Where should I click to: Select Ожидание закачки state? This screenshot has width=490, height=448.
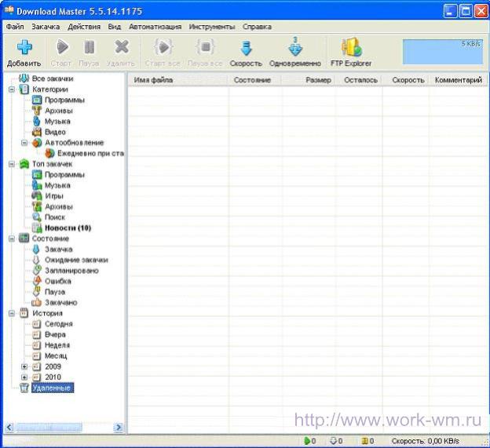pyautogui.click(x=76, y=260)
